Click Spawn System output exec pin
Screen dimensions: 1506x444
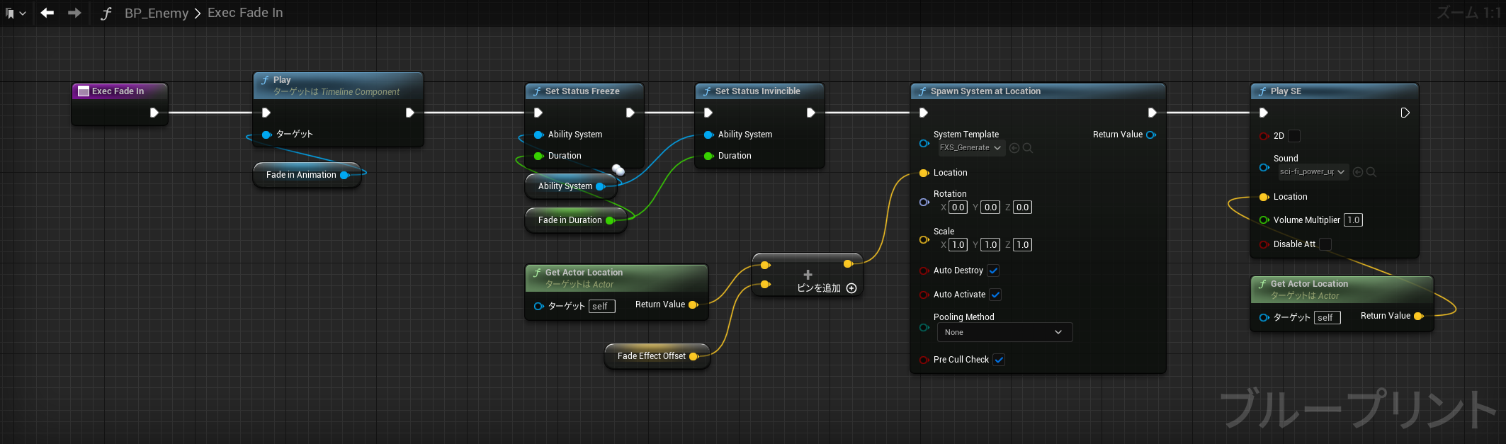1153,113
